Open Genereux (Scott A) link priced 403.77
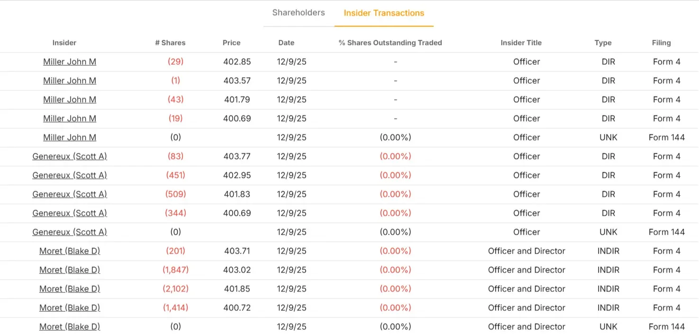 pos(70,157)
